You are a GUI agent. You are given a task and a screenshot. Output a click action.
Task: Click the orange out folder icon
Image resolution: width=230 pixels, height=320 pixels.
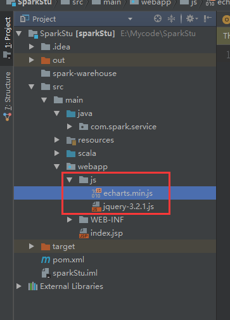(46, 60)
